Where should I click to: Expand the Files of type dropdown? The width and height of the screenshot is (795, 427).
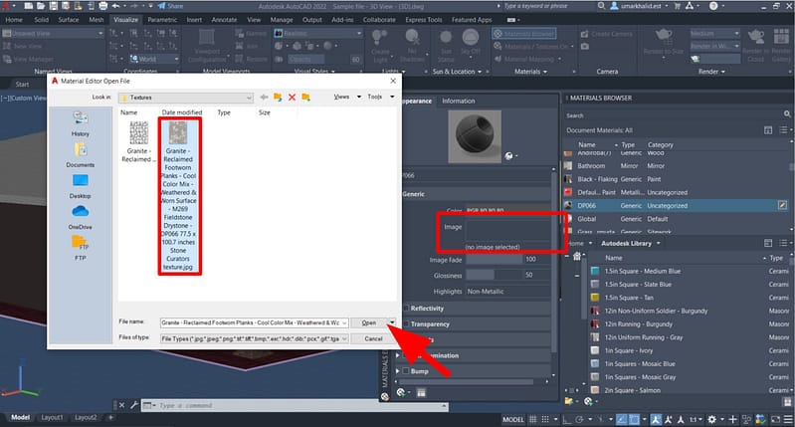click(344, 338)
